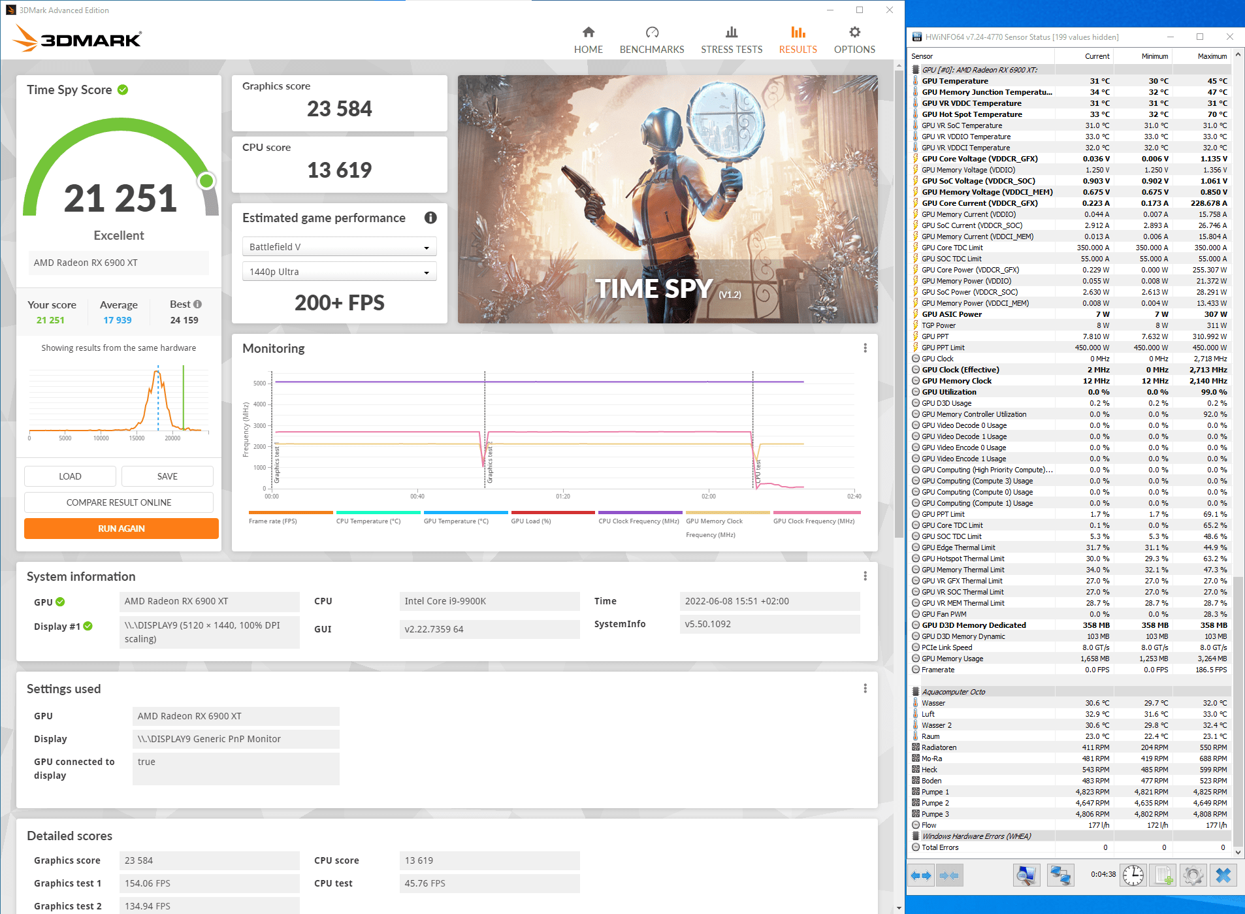This screenshot has width=1245, height=914.
Task: Click the Time Spy artwork thumbnail
Action: pyautogui.click(x=668, y=199)
